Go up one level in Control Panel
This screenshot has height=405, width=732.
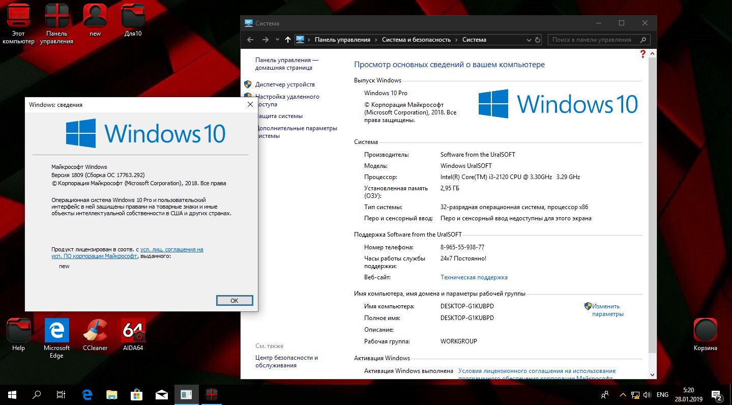tap(288, 40)
